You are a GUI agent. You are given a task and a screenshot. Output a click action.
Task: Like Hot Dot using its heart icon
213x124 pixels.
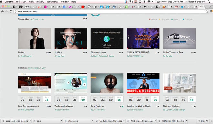pyautogui.click(x=86, y=53)
